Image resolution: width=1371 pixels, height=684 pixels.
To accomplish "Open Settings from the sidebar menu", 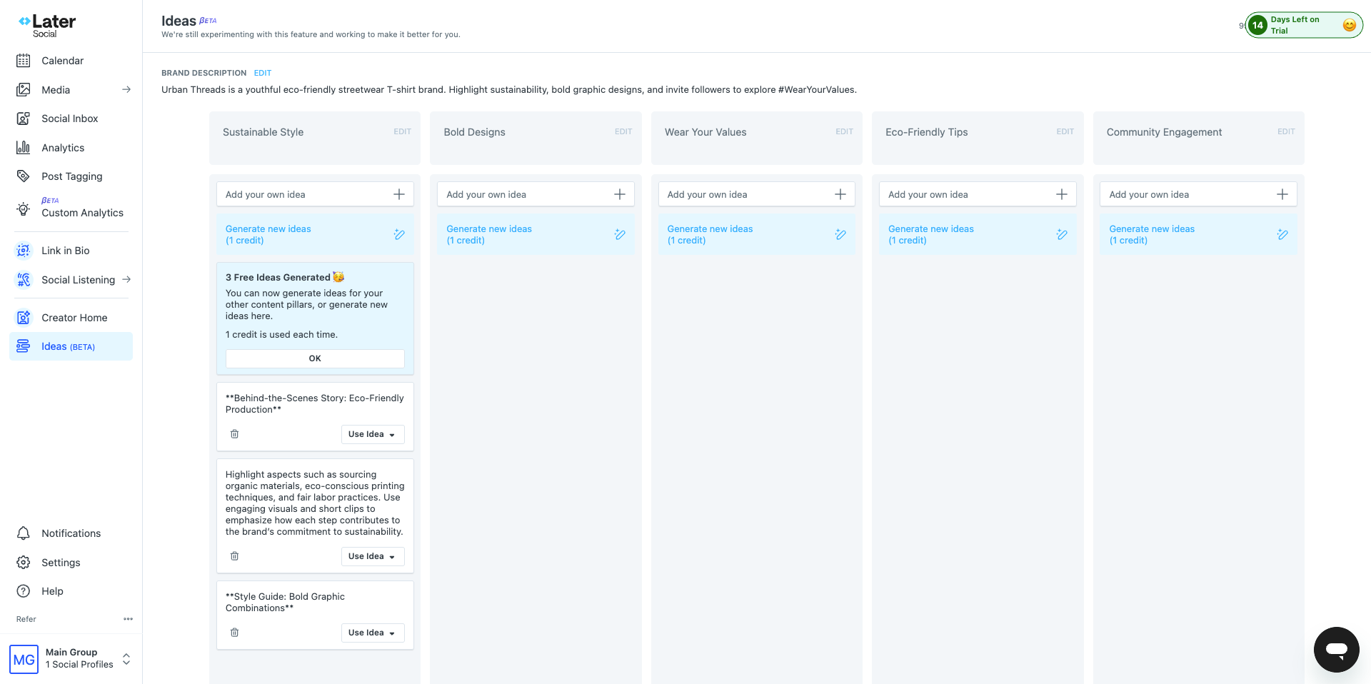I will tap(61, 562).
